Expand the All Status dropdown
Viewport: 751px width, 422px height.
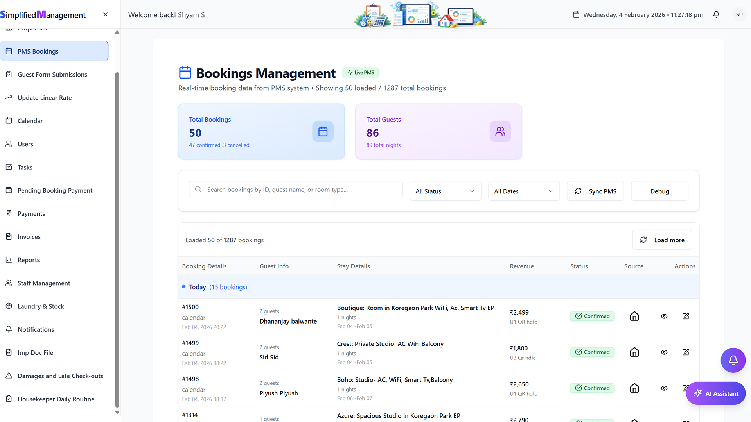(x=445, y=191)
